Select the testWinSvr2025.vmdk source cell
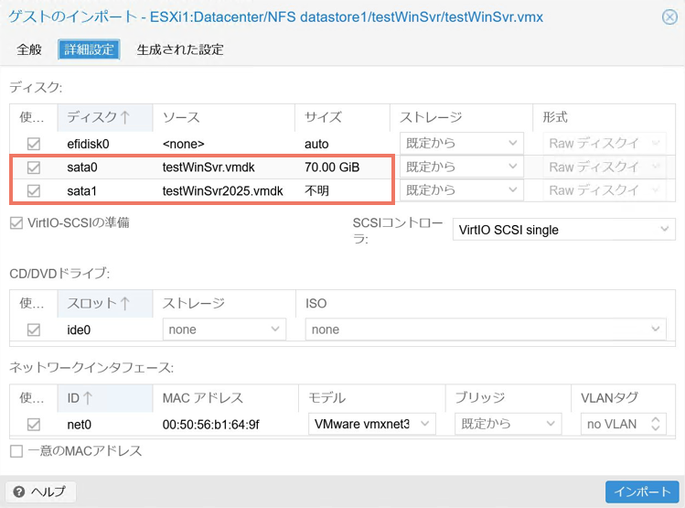The image size is (685, 508). point(222,190)
